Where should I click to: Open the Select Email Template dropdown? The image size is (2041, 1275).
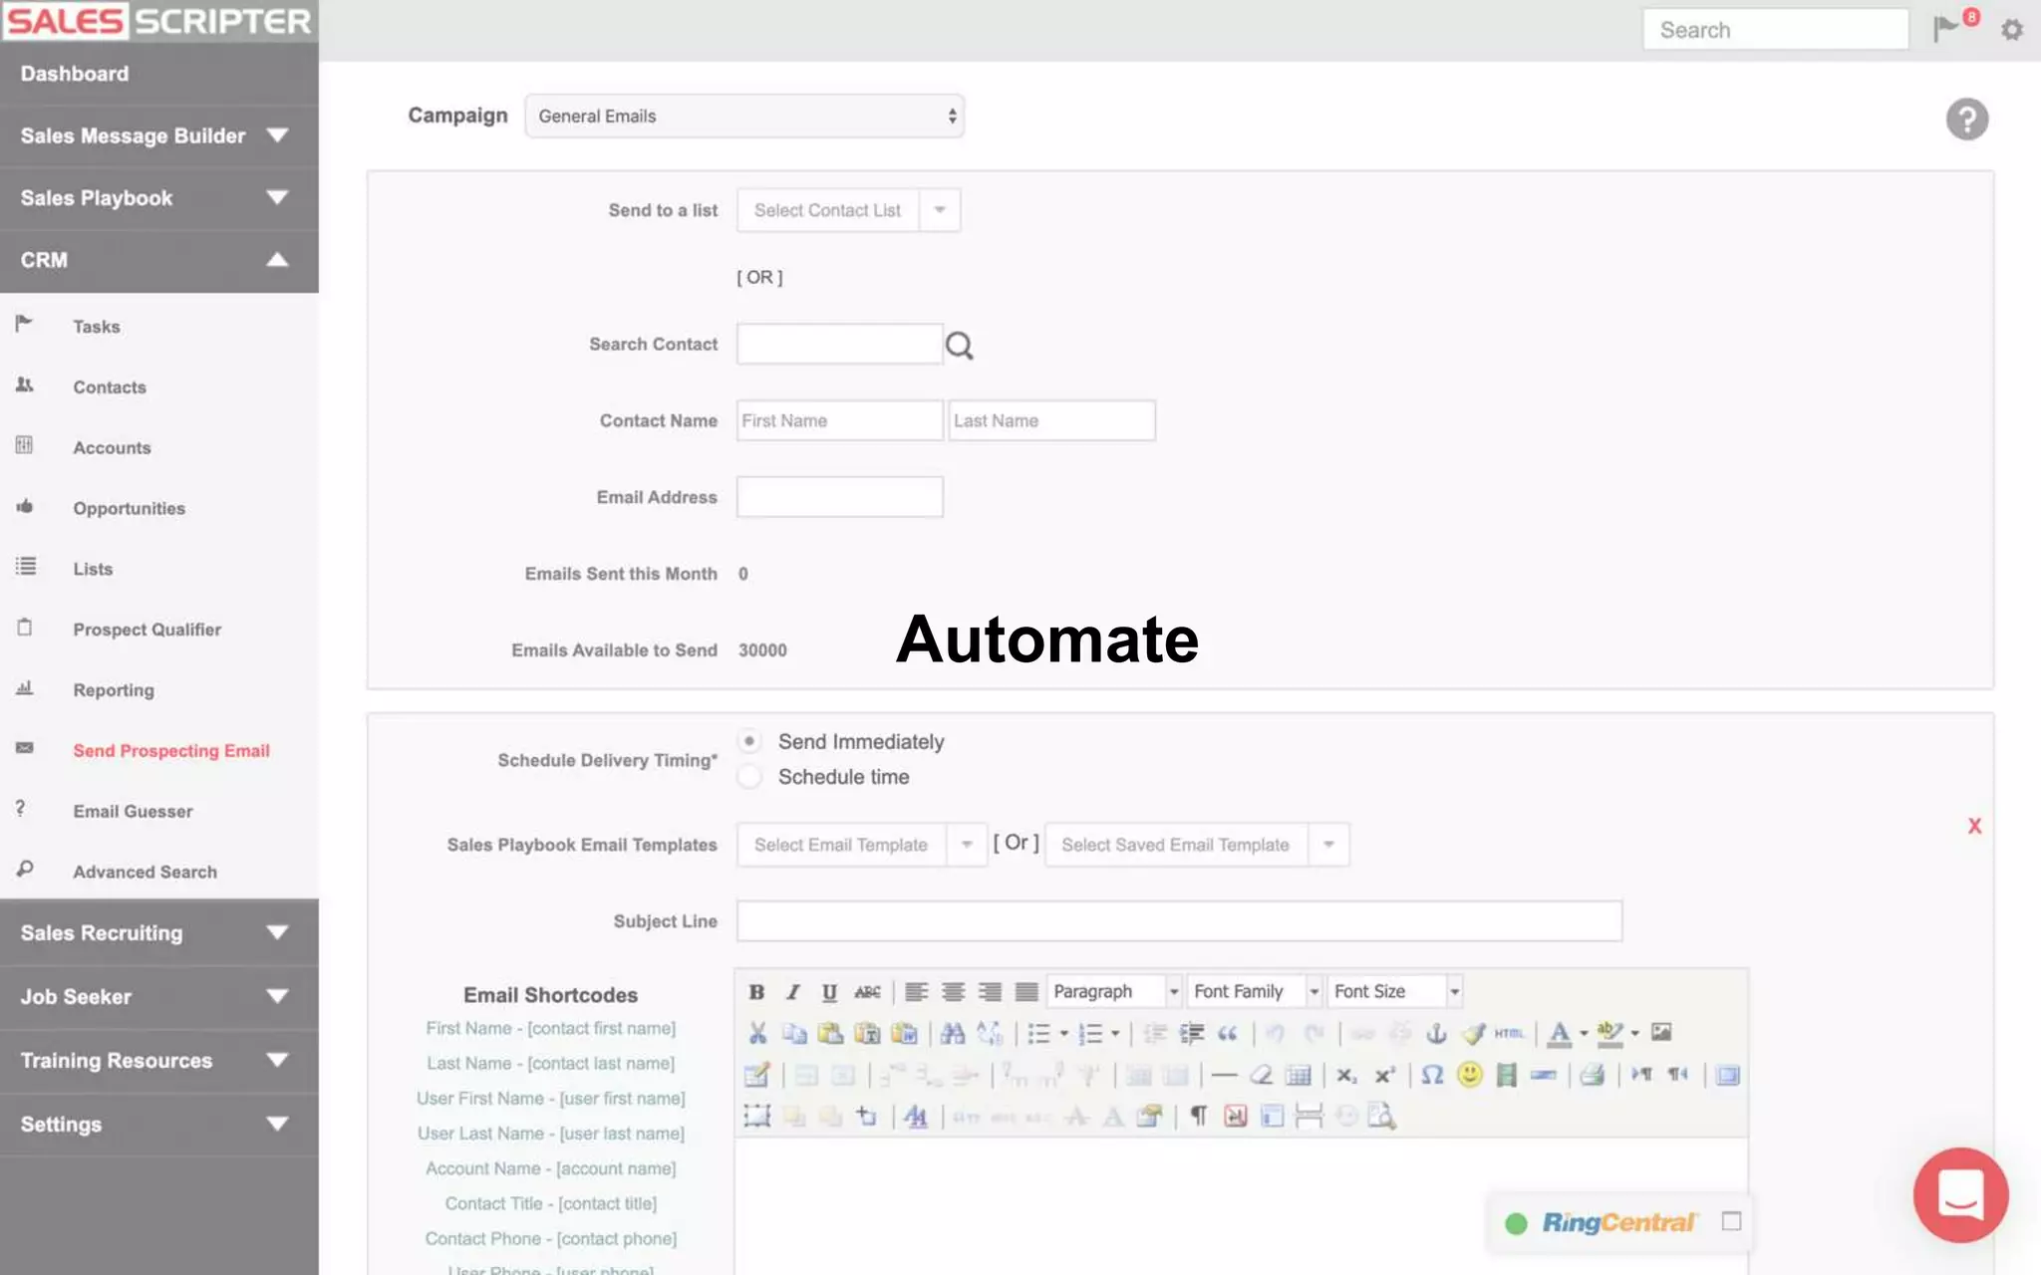tap(862, 845)
